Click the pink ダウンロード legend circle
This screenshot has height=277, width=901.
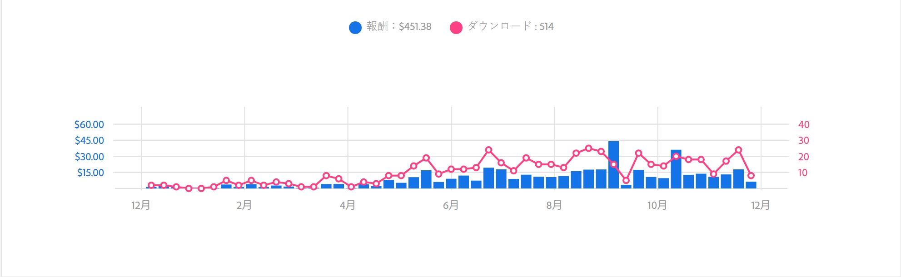(456, 28)
